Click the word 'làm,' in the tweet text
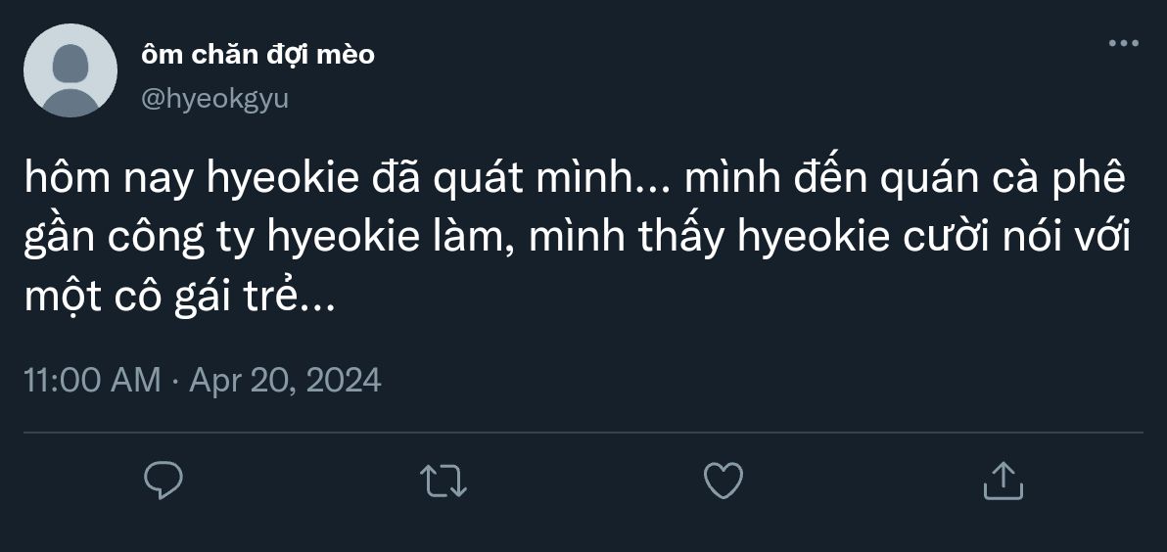Image resolution: width=1167 pixels, height=552 pixels. (x=476, y=239)
